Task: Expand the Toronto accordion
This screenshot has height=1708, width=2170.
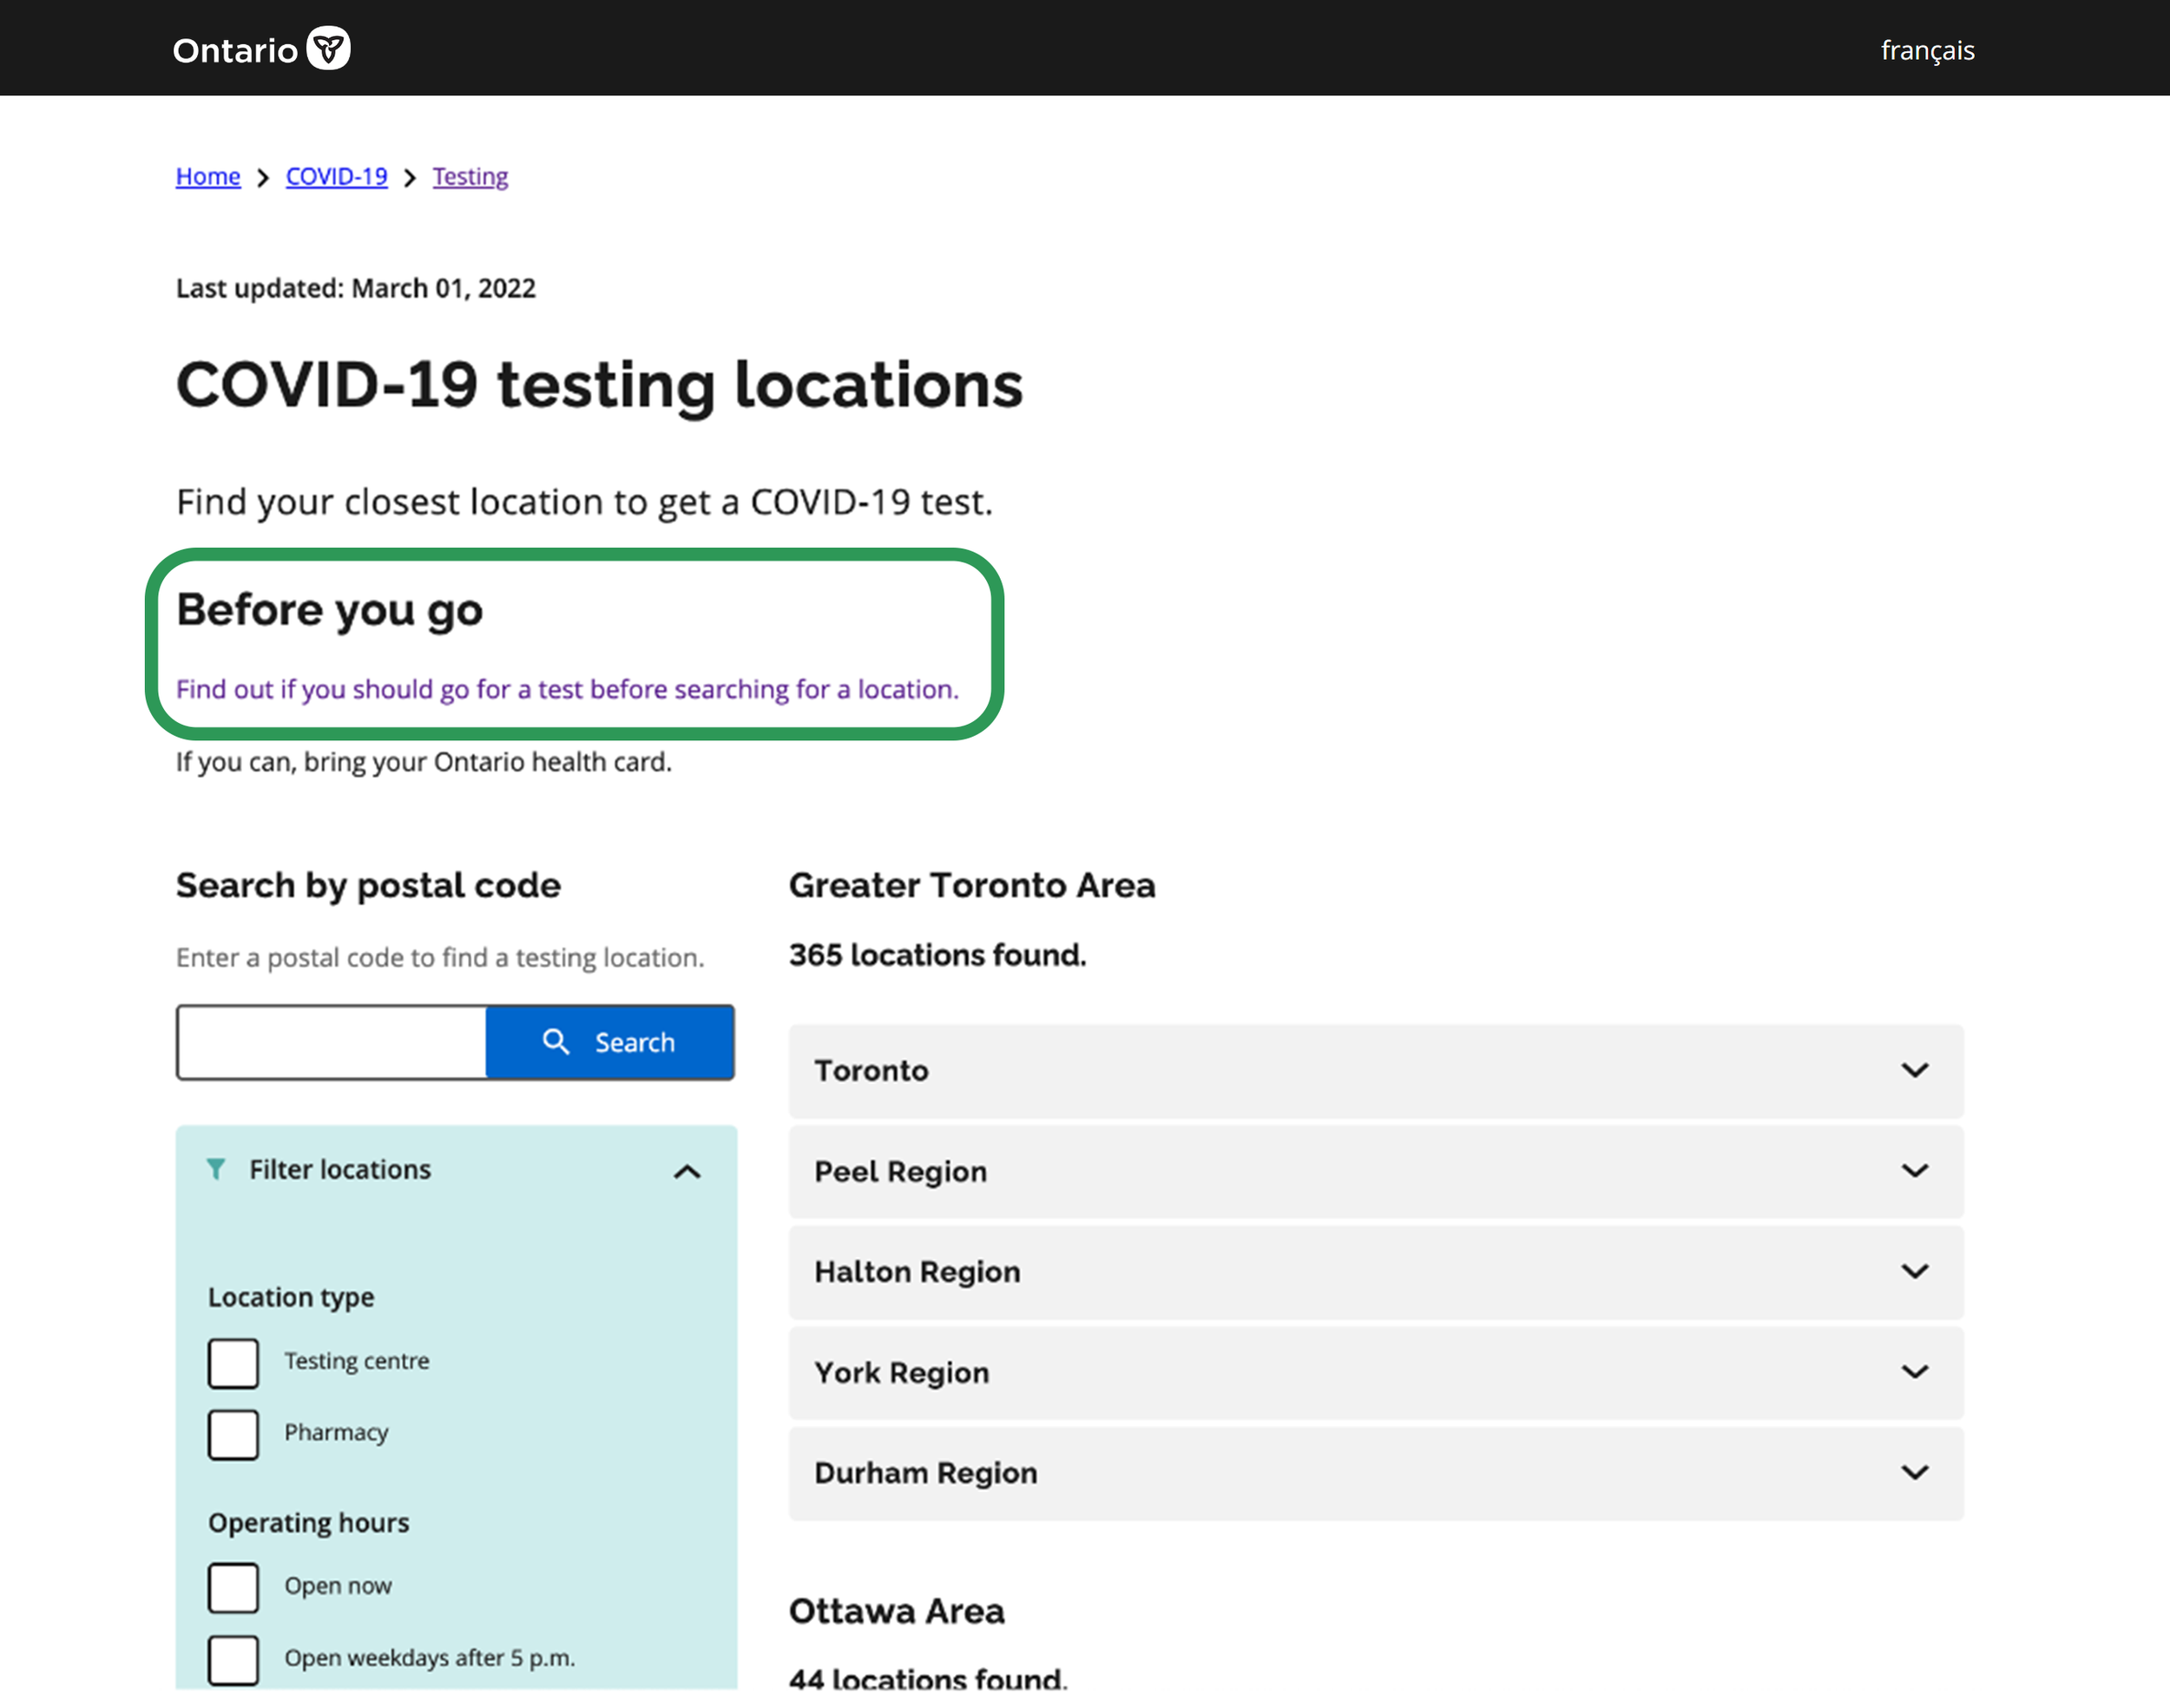Action: tap(1376, 1071)
